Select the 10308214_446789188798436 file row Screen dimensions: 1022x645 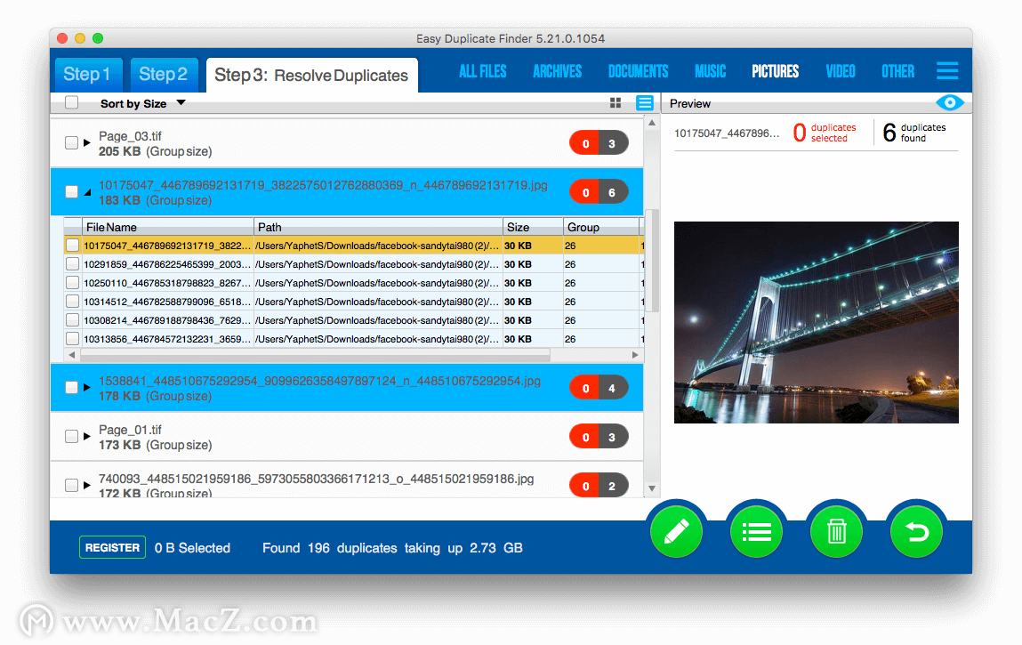tap(352, 320)
